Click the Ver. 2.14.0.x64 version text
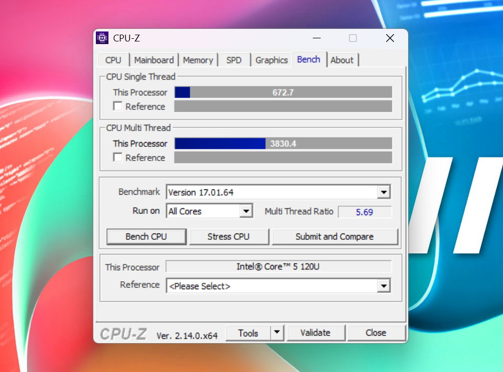The width and height of the screenshot is (503, 372). coord(187,336)
